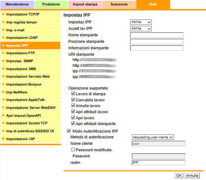This screenshot has height=180, width=206.
Task: Open Metodo di autenticazione dropdown
Action: coord(153,137)
